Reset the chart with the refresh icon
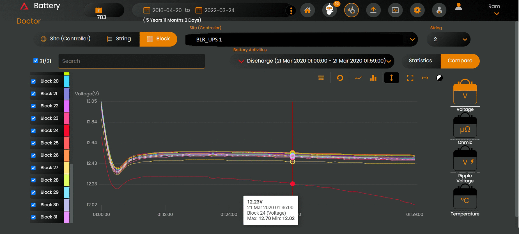Screen dimensions: 519x234 click(340, 78)
